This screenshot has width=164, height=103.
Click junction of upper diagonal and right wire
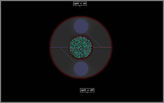(x=101, y=47)
